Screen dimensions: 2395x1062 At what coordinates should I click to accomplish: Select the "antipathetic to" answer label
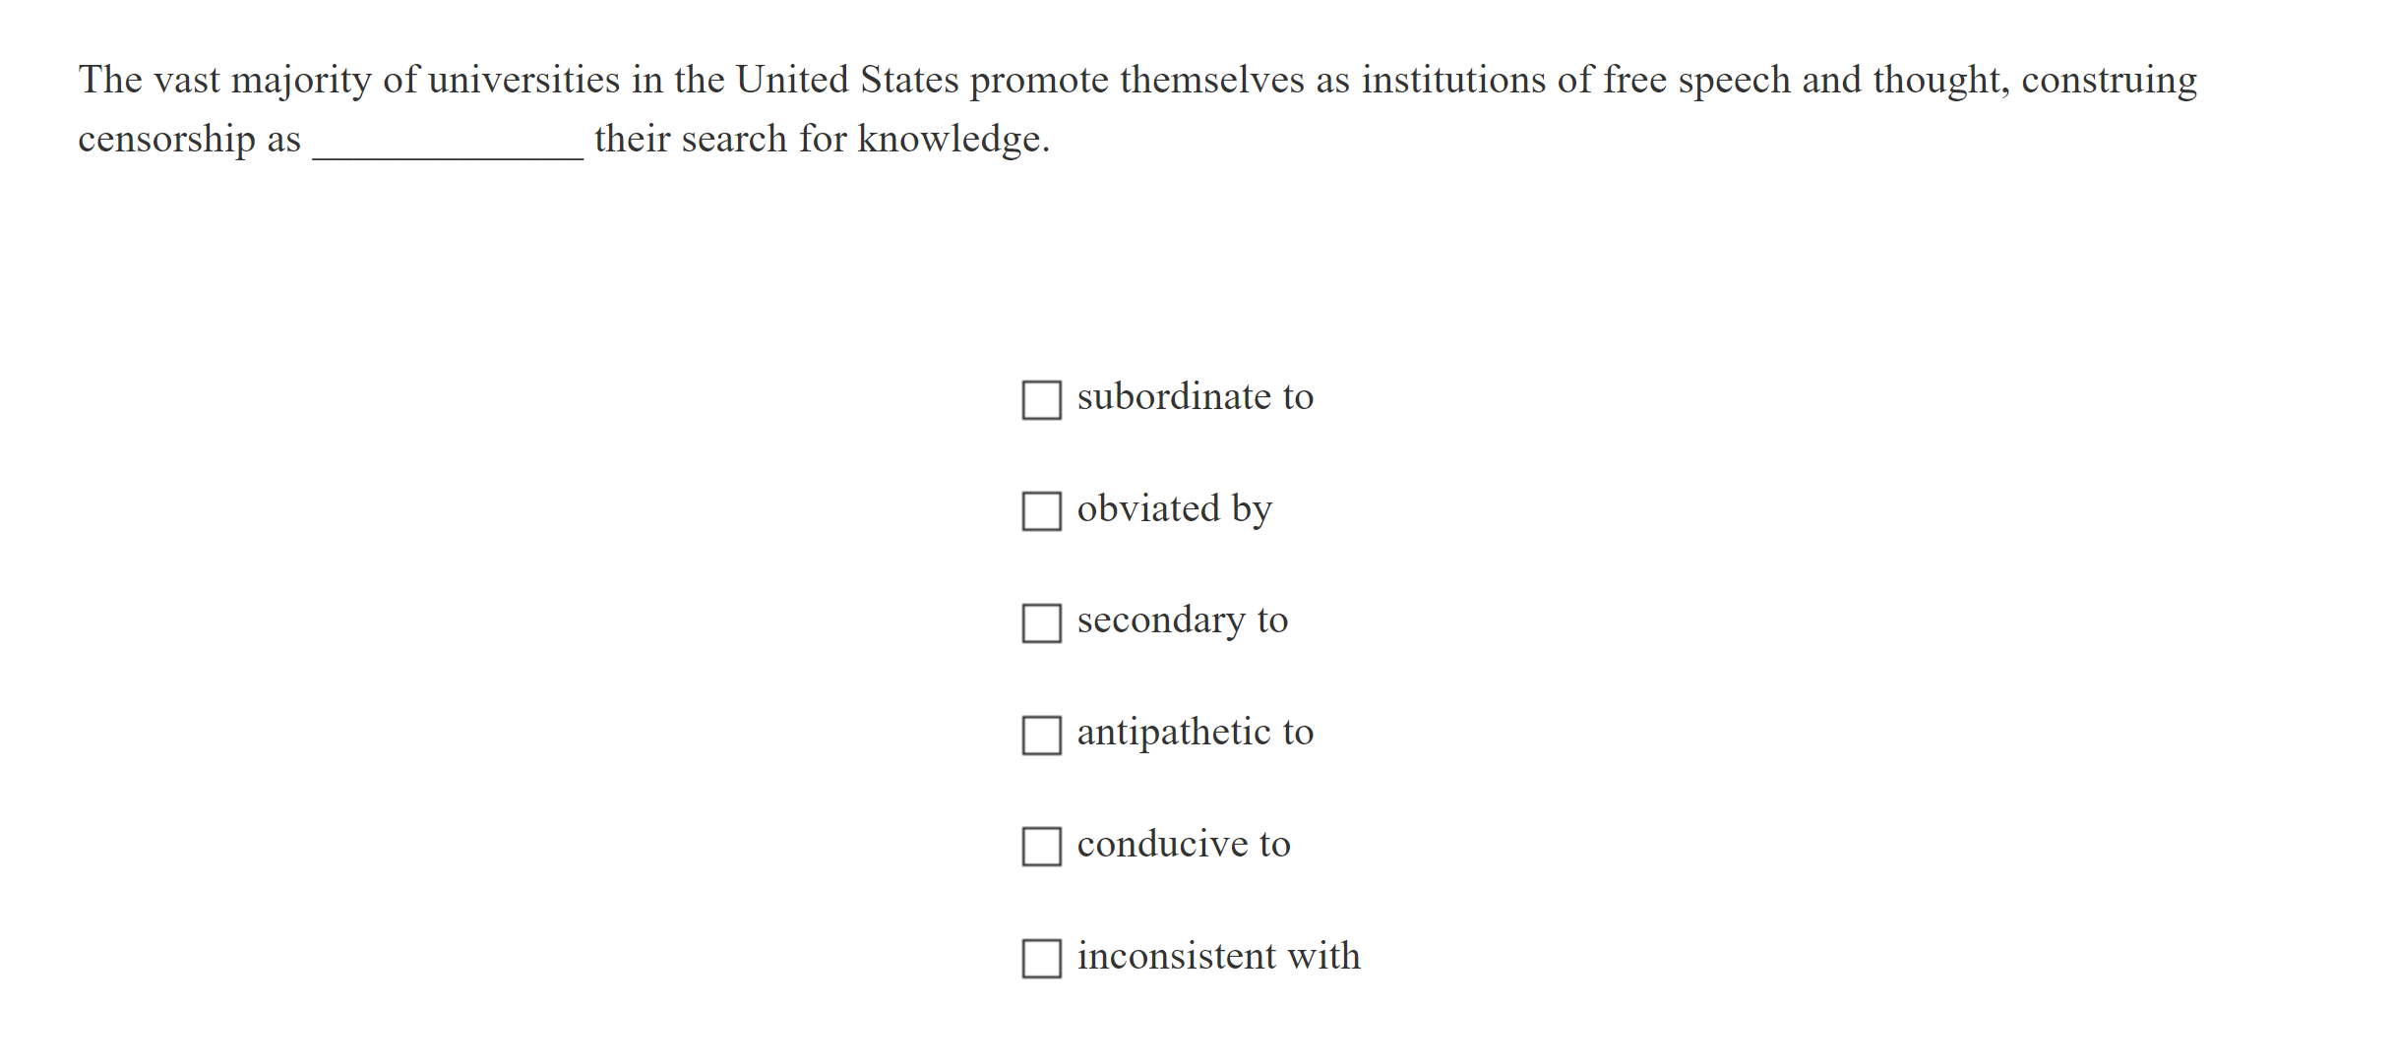pyautogui.click(x=1195, y=733)
